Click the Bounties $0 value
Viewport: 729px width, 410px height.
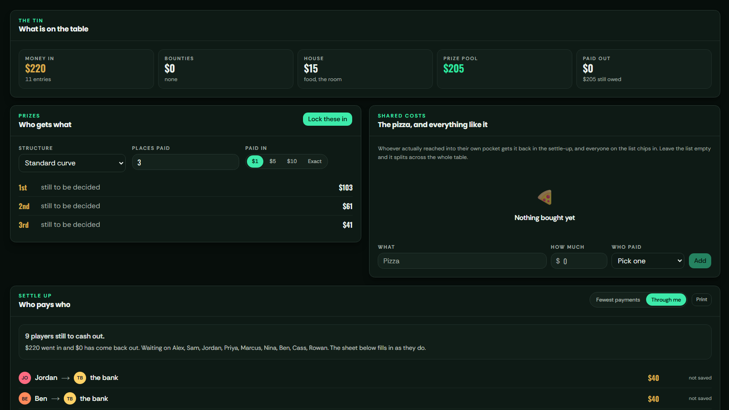click(x=169, y=69)
